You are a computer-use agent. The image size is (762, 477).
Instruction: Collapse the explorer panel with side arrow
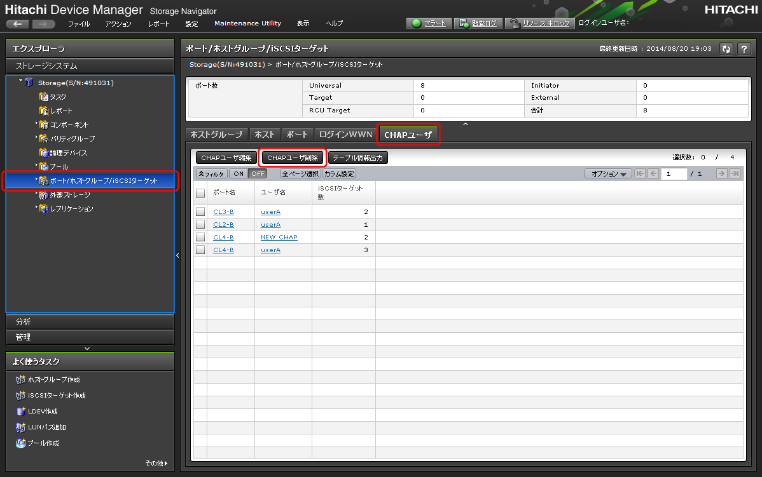point(177,255)
